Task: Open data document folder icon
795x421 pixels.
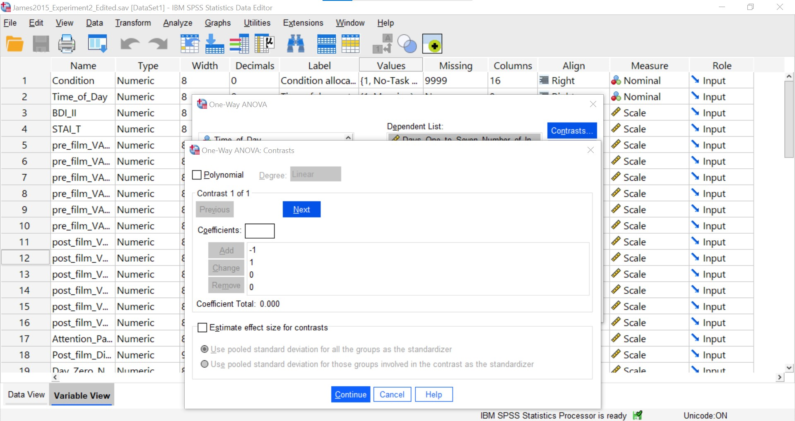Action: [x=15, y=44]
